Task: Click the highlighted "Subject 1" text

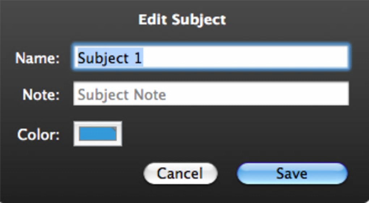Action: click(x=110, y=58)
